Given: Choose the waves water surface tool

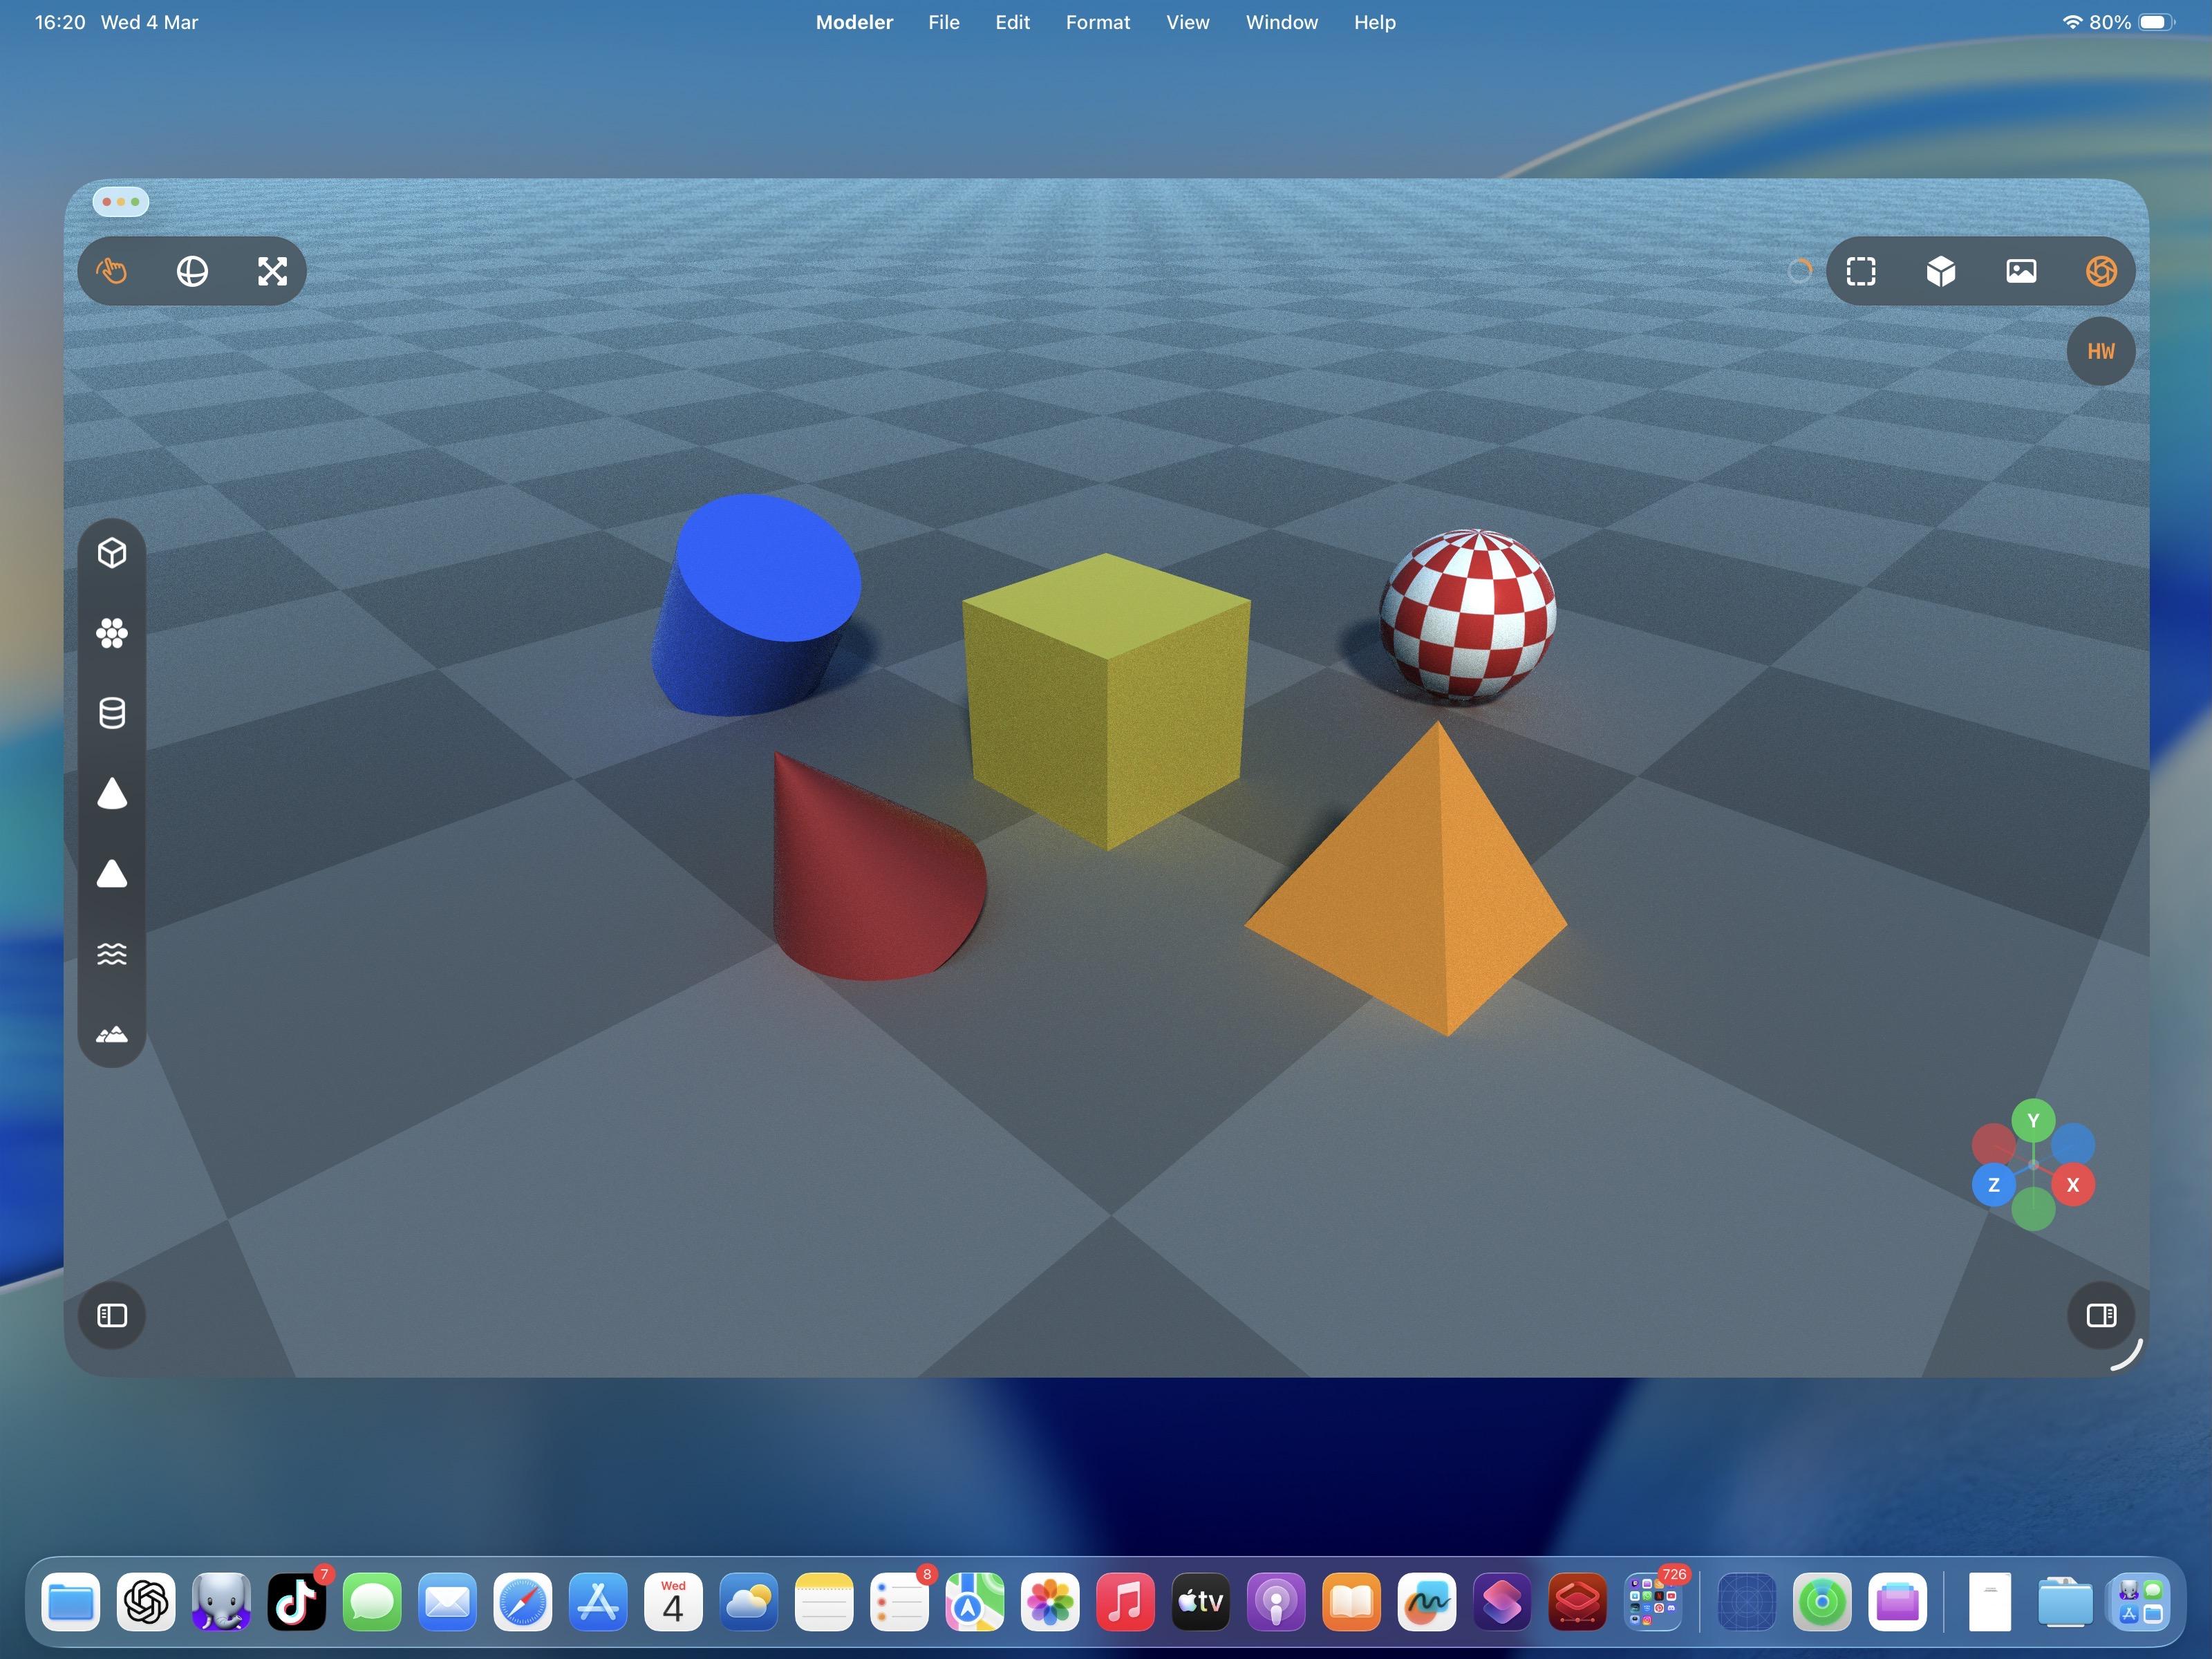Looking at the screenshot, I should point(112,954).
